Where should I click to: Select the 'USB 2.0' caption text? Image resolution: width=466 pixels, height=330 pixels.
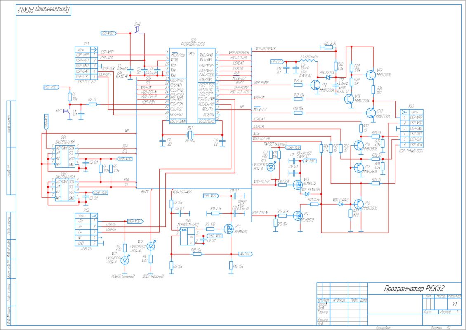87,249
